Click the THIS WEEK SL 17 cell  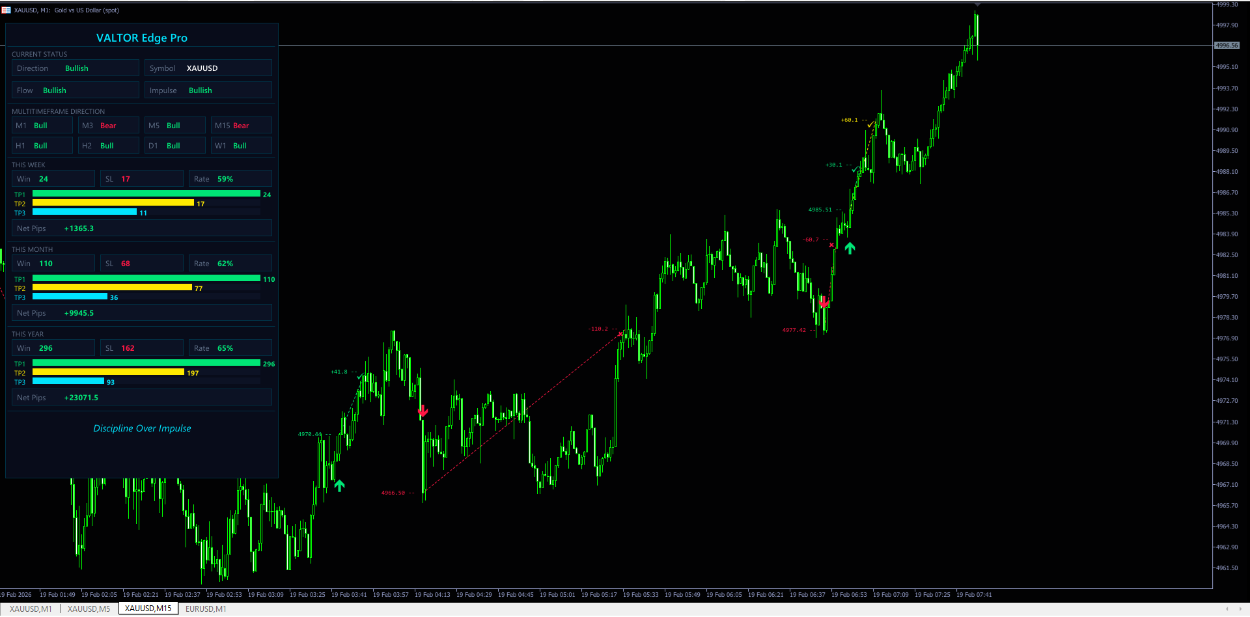click(x=142, y=179)
